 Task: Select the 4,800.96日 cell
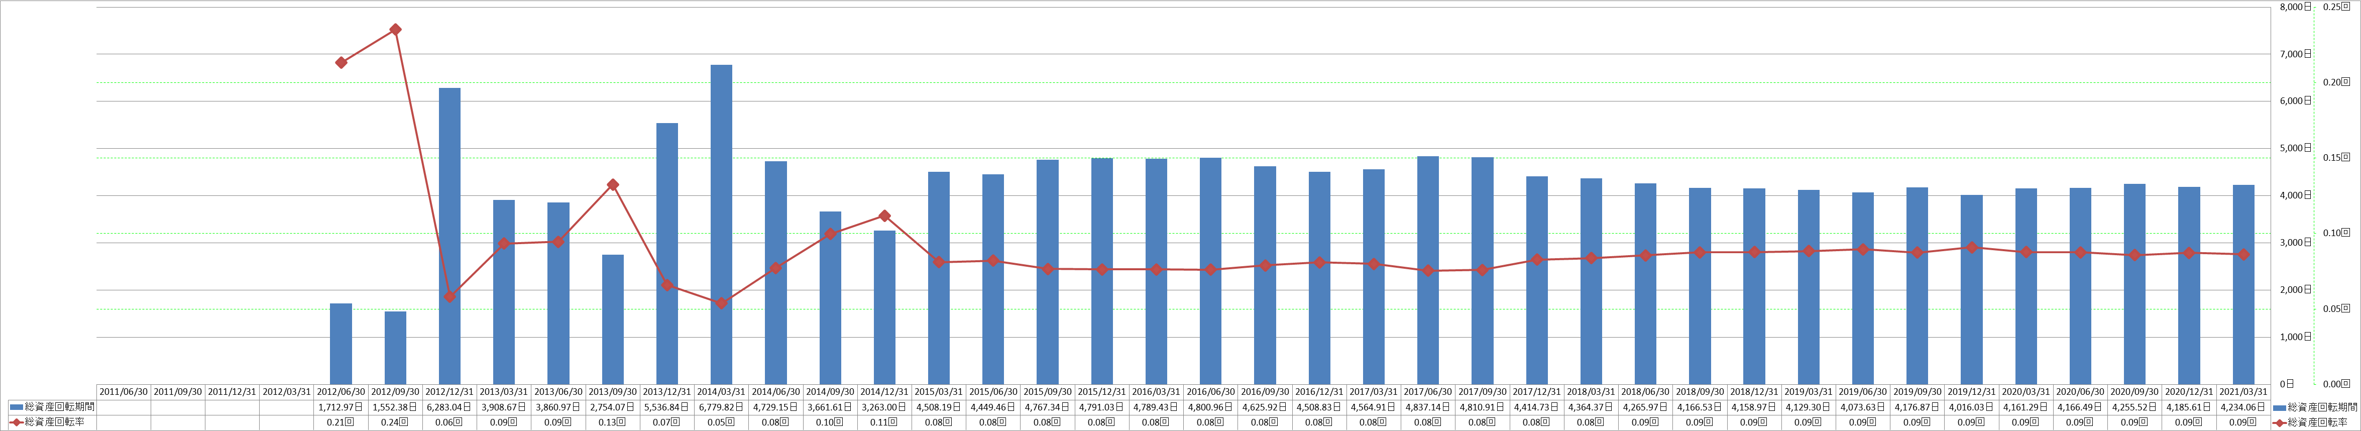coord(1211,406)
